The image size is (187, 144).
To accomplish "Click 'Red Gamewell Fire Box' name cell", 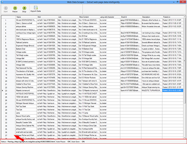I will 26,68.
